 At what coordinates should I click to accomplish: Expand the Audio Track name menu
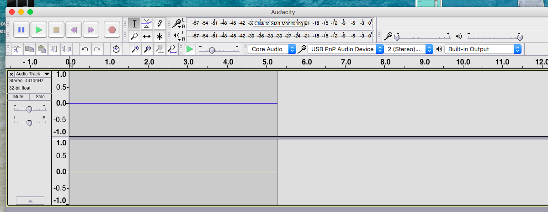click(x=33, y=74)
